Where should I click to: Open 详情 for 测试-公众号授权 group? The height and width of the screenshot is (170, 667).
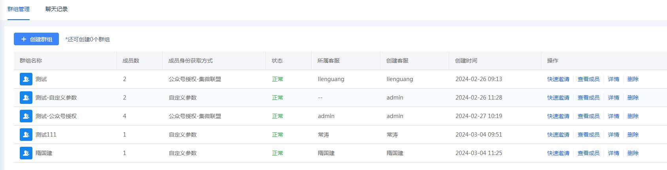[614, 116]
